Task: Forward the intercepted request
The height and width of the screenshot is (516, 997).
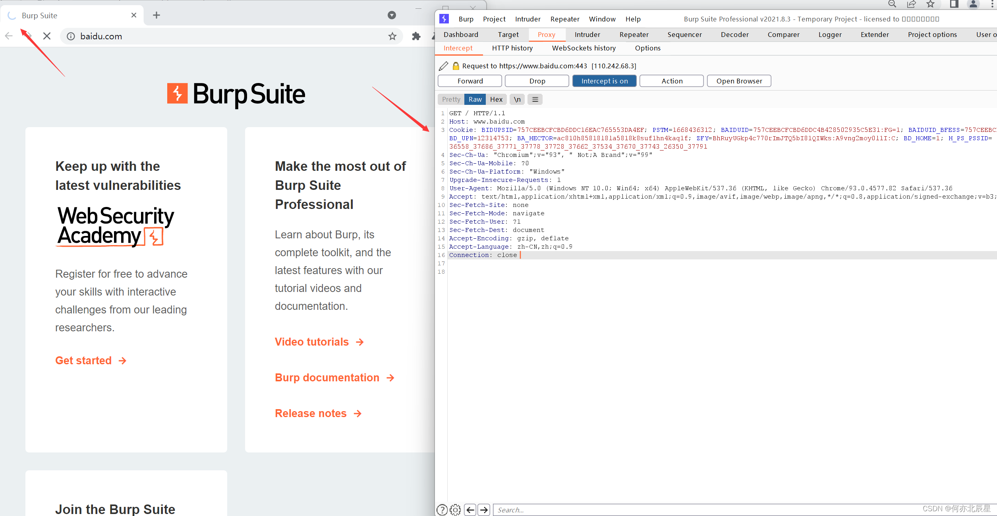Action: pos(470,81)
